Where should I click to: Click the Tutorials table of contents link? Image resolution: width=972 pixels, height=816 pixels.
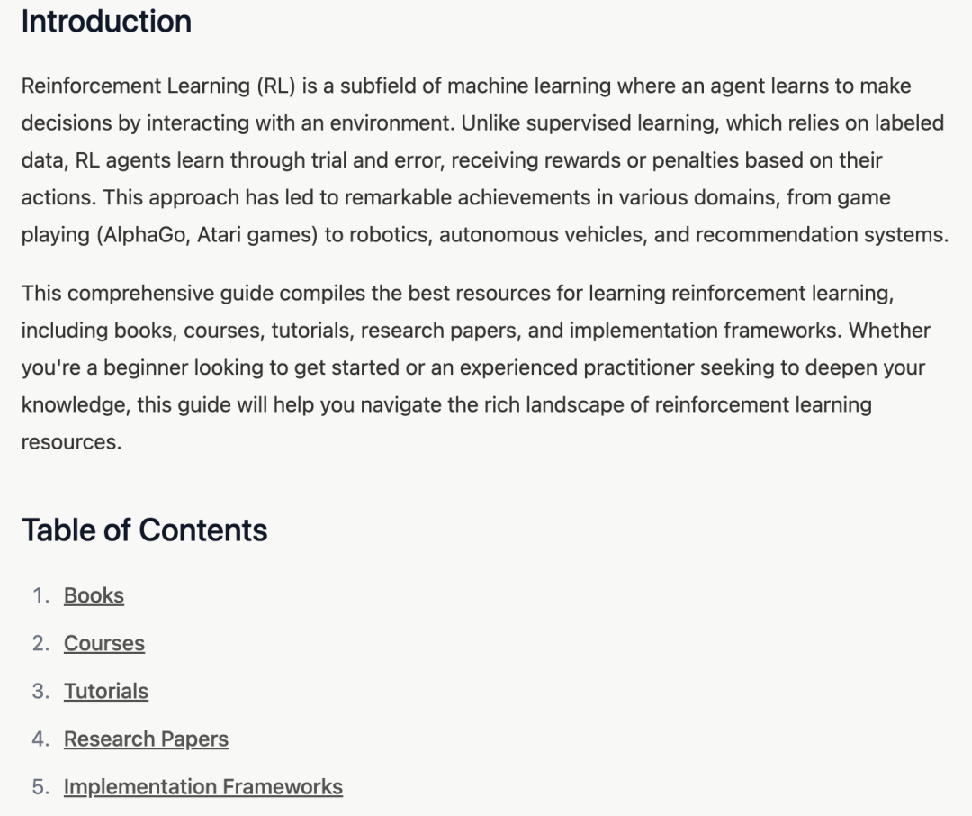point(105,691)
